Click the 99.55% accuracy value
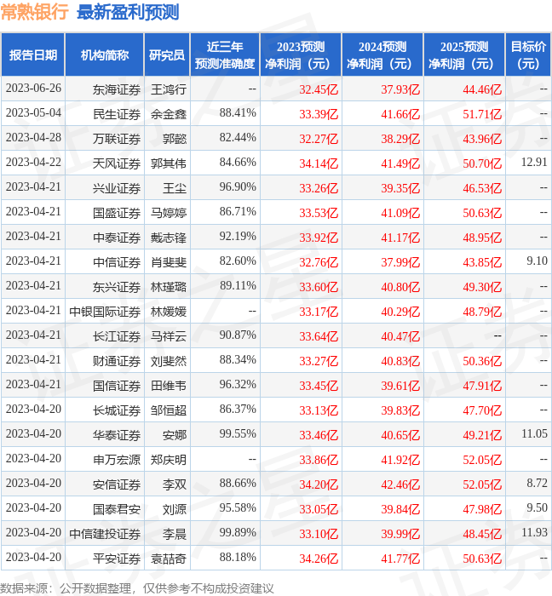552x596 pixels. pos(238,434)
